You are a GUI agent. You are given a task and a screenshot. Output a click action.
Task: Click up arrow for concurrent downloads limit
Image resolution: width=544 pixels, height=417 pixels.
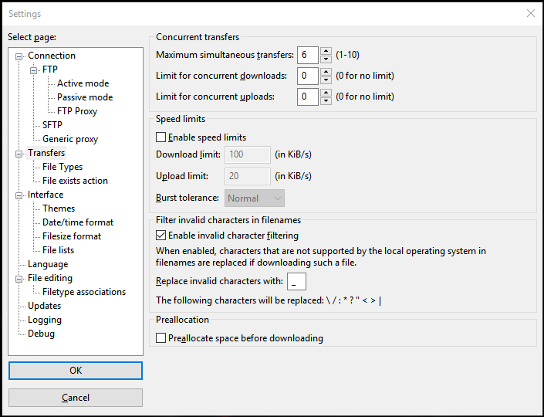pyautogui.click(x=326, y=72)
